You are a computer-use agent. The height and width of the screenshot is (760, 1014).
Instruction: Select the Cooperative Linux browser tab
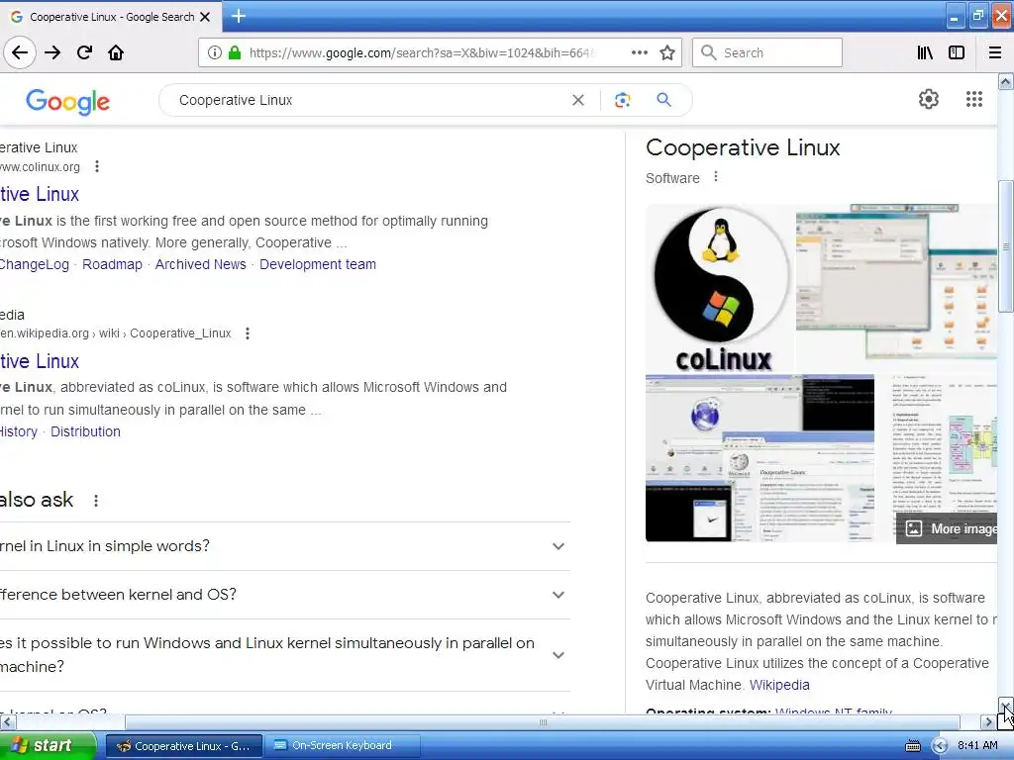click(110, 17)
